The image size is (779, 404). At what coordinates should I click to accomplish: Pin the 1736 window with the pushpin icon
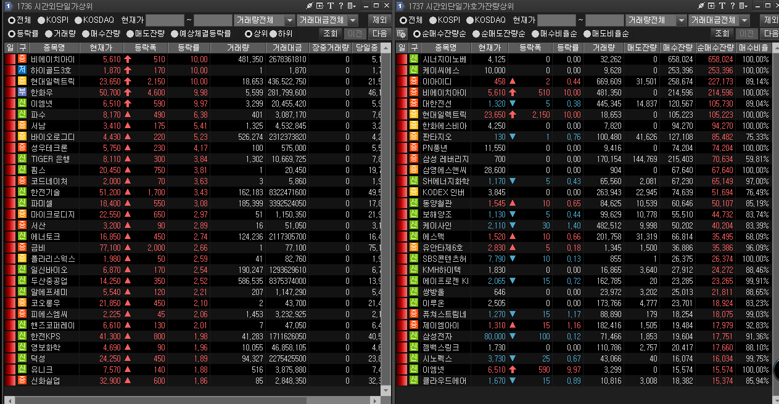pyautogui.click(x=309, y=6)
